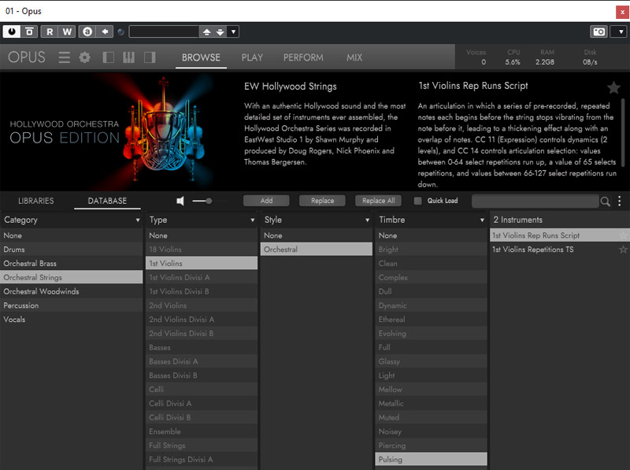Open the Opus hamburger main menu

(x=65, y=57)
